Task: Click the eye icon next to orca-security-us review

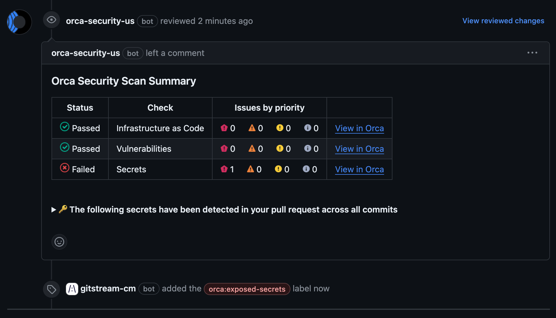Action: [x=51, y=20]
